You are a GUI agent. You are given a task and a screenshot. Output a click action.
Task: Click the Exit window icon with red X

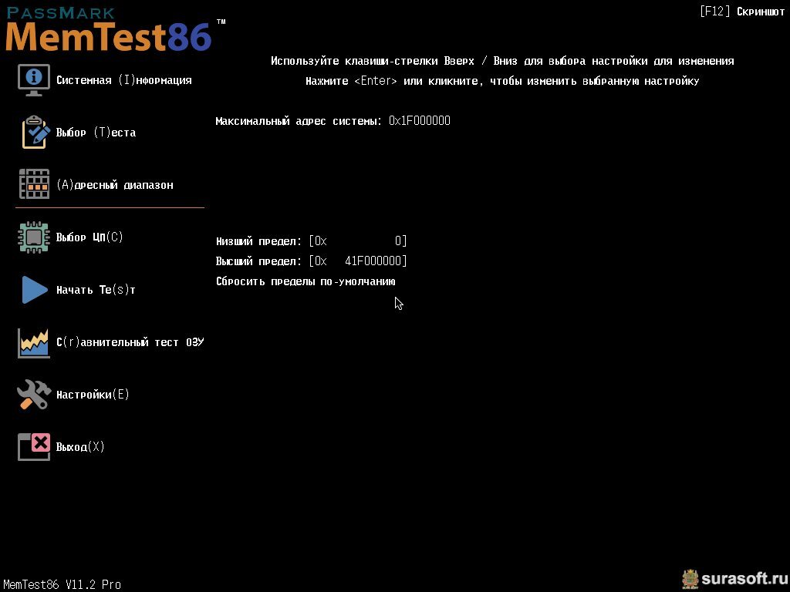34,447
